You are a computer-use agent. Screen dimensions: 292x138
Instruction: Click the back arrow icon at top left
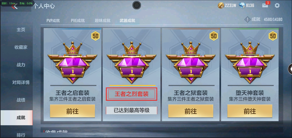click(x=14, y=6)
